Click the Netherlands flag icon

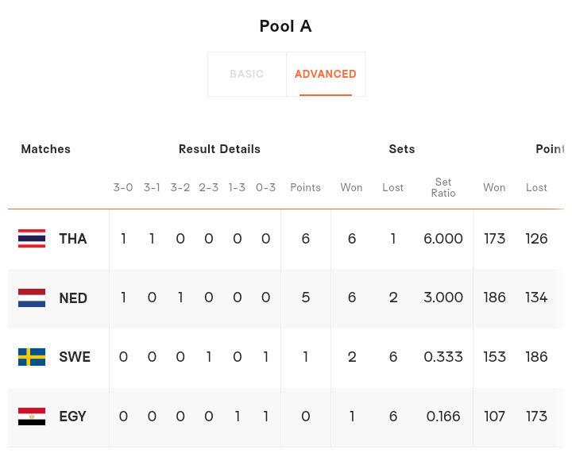tap(32, 298)
